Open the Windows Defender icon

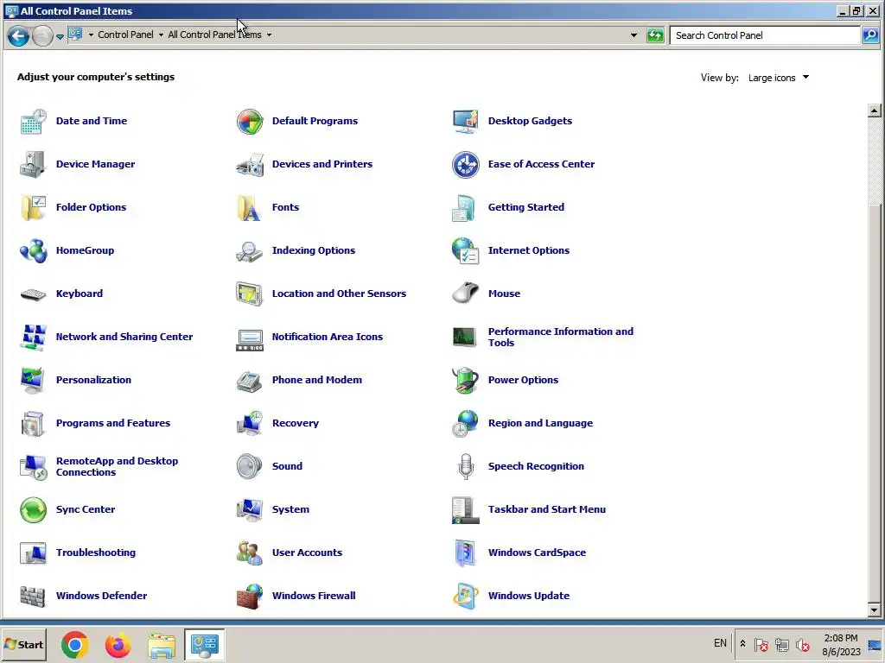pos(33,596)
